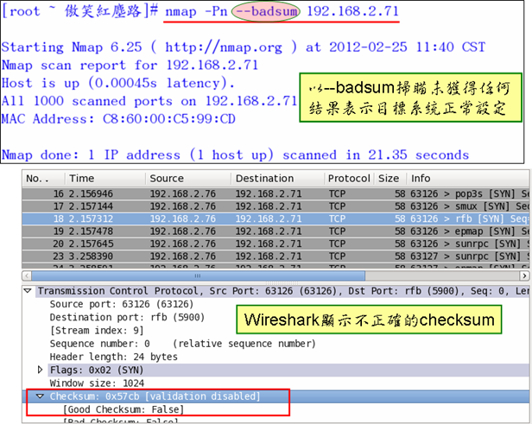This screenshot has height=424, width=532.
Task: Select packet 18 with rfb SYN
Action: pos(275,218)
